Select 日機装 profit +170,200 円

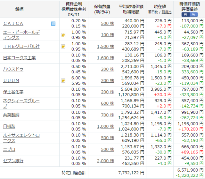pyautogui.click(x=191, y=129)
